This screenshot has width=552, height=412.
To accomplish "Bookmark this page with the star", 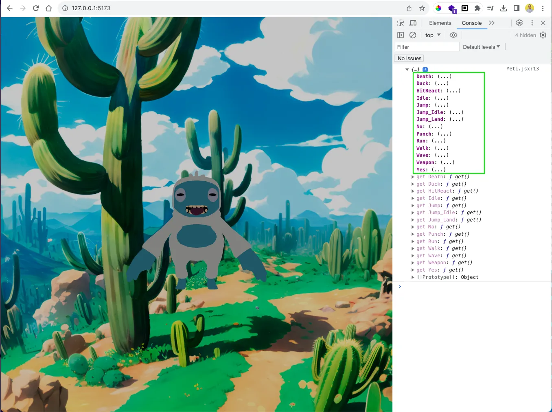I will (422, 8).
